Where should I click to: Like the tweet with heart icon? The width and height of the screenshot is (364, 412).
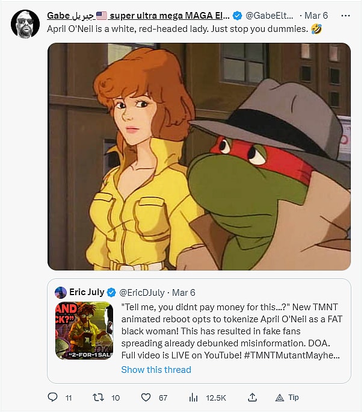tap(146, 398)
